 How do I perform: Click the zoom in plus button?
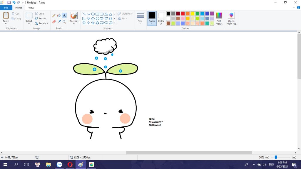pos(294,158)
